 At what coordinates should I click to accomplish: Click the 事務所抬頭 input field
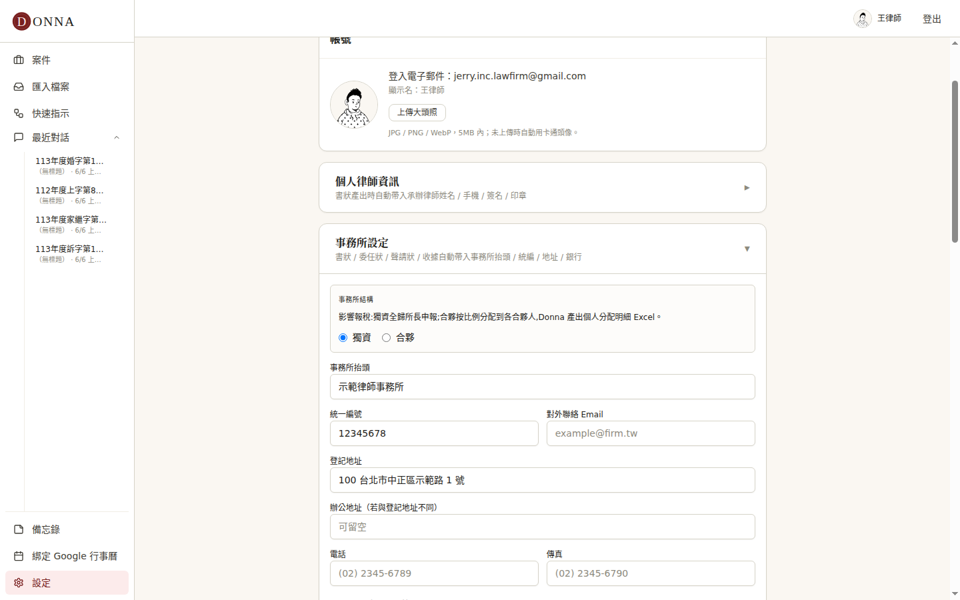543,387
